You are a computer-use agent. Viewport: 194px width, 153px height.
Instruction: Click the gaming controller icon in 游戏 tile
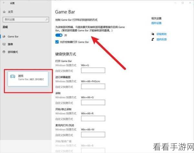[13, 76]
